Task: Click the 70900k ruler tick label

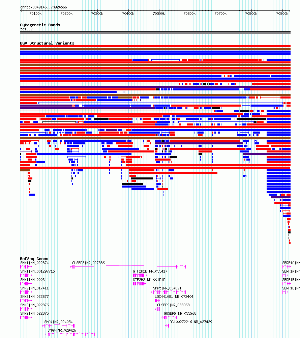Action: (x=282, y=13)
